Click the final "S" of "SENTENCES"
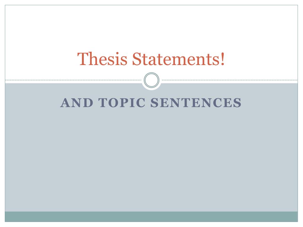 point(238,103)
